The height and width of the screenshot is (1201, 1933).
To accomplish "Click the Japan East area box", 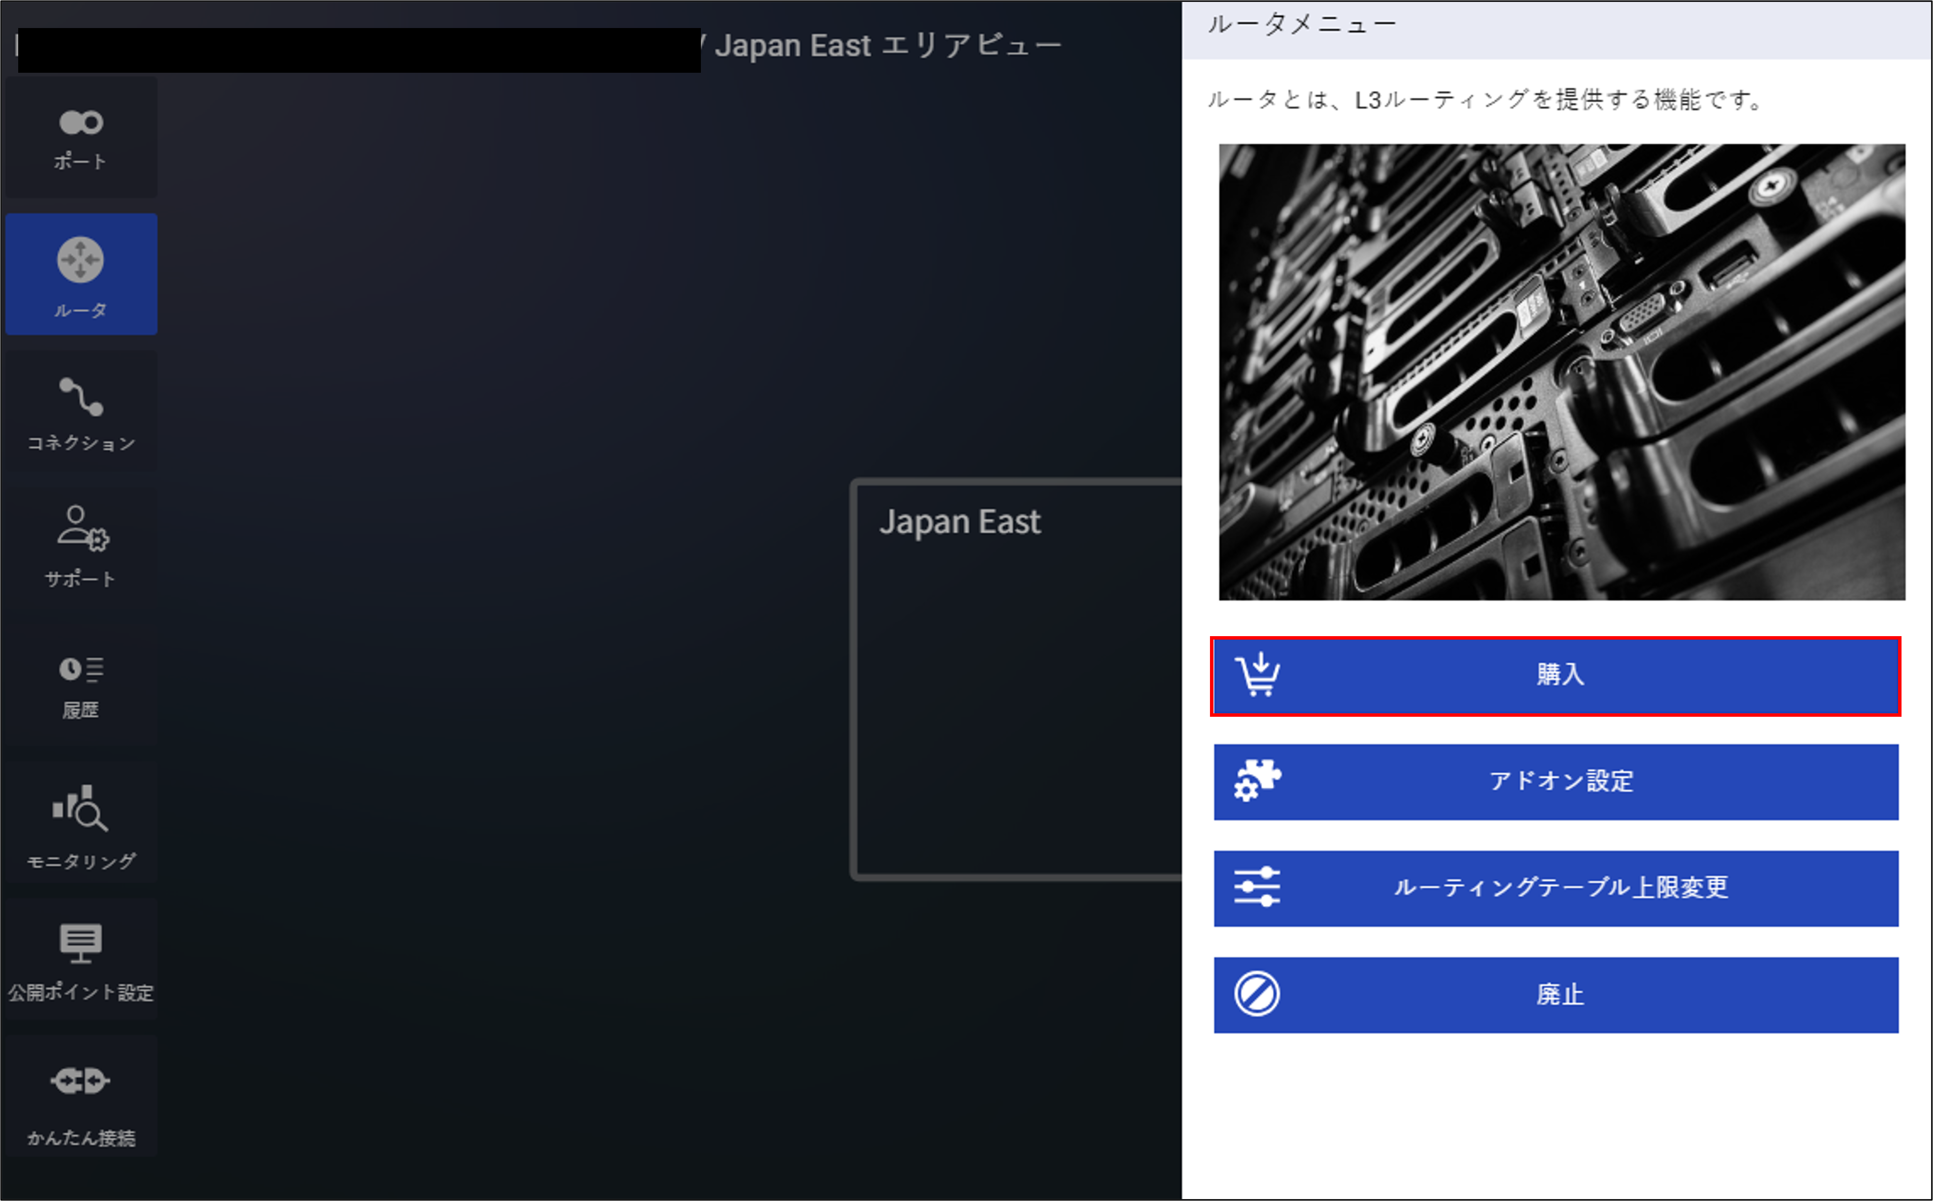I will pos(1017,679).
